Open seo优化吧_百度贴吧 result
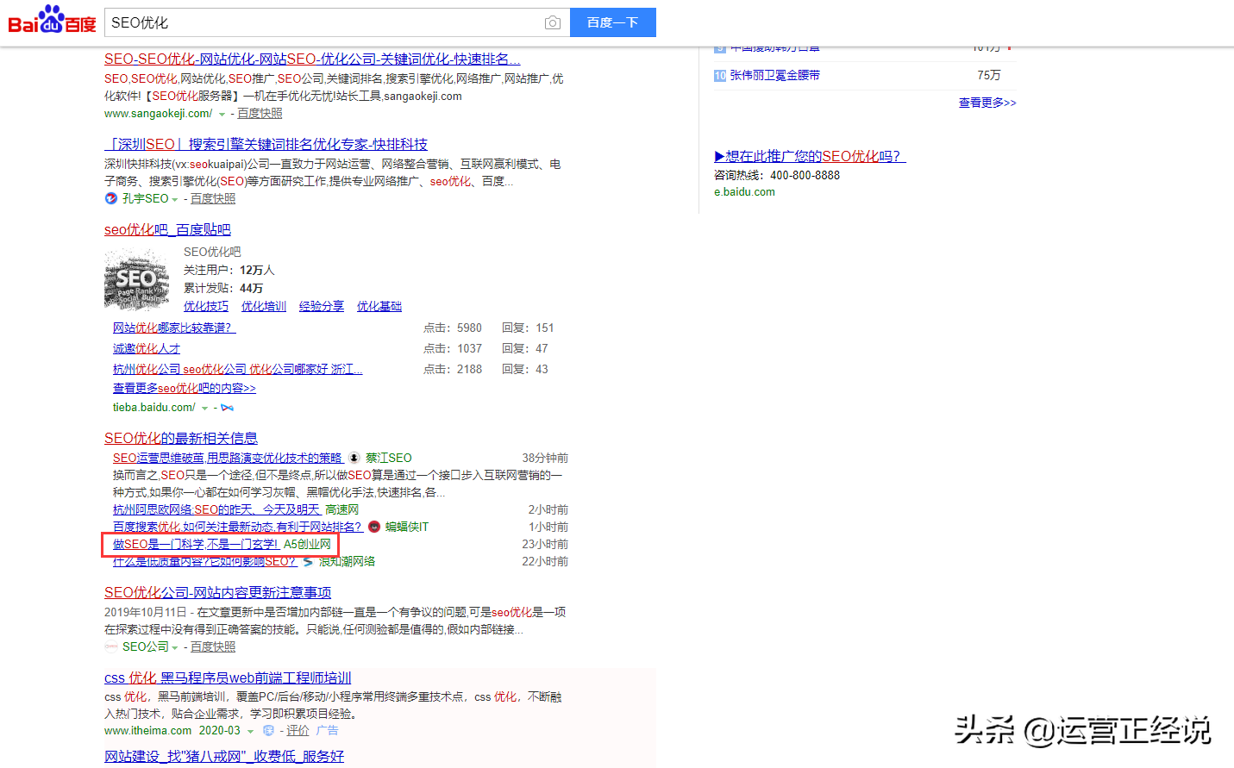1234x768 pixels. (167, 229)
